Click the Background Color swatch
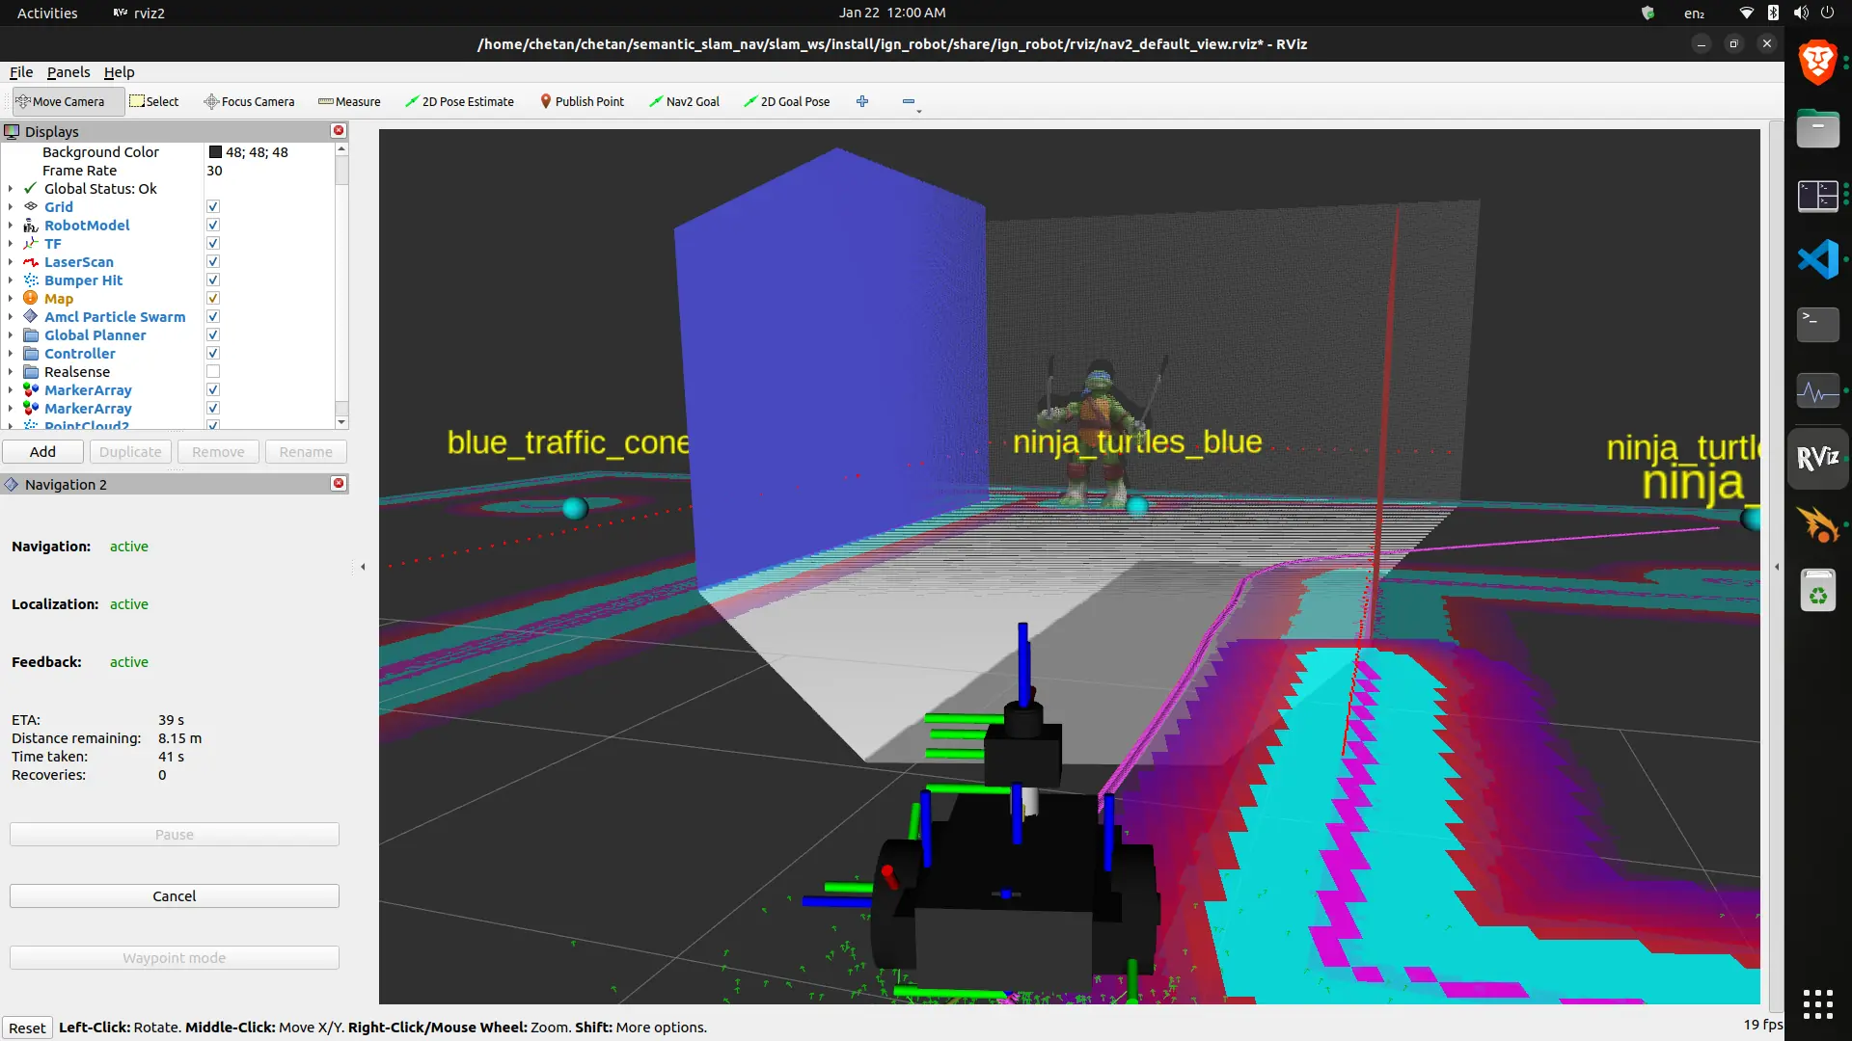1852x1041 pixels. pyautogui.click(x=216, y=152)
